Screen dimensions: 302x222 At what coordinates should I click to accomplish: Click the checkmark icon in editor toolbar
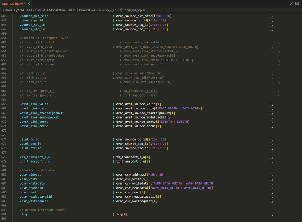[291, 4]
